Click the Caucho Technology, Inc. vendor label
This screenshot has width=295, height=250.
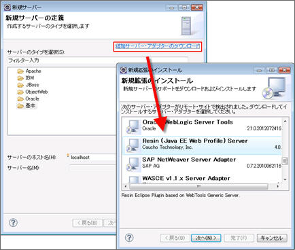[167, 147]
